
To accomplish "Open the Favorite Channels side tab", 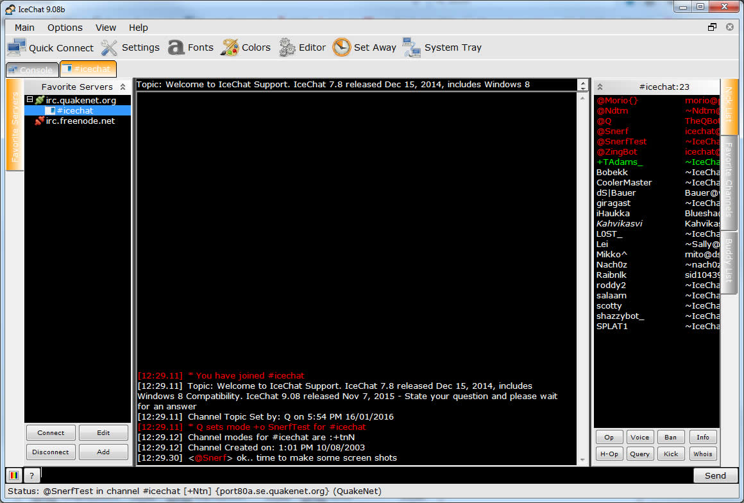I will pos(729,183).
